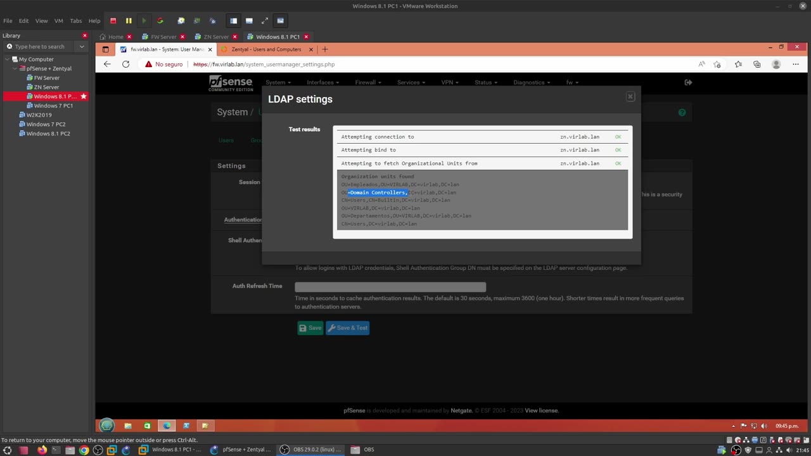Open Edge collections icon
The width and height of the screenshot is (811, 456).
click(757, 64)
